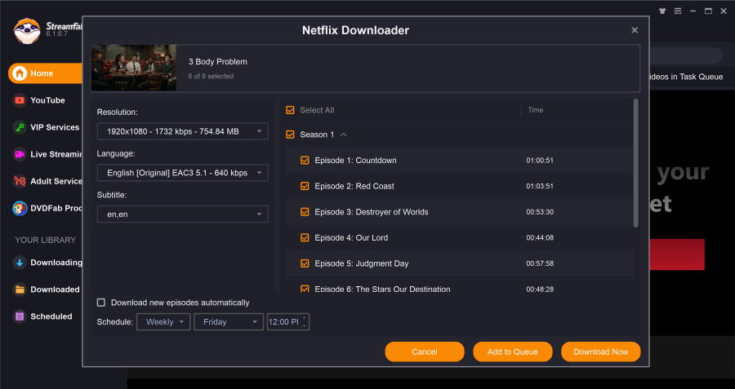The width and height of the screenshot is (735, 389).
Task: Click the Home icon in sidebar
Action: (x=20, y=73)
